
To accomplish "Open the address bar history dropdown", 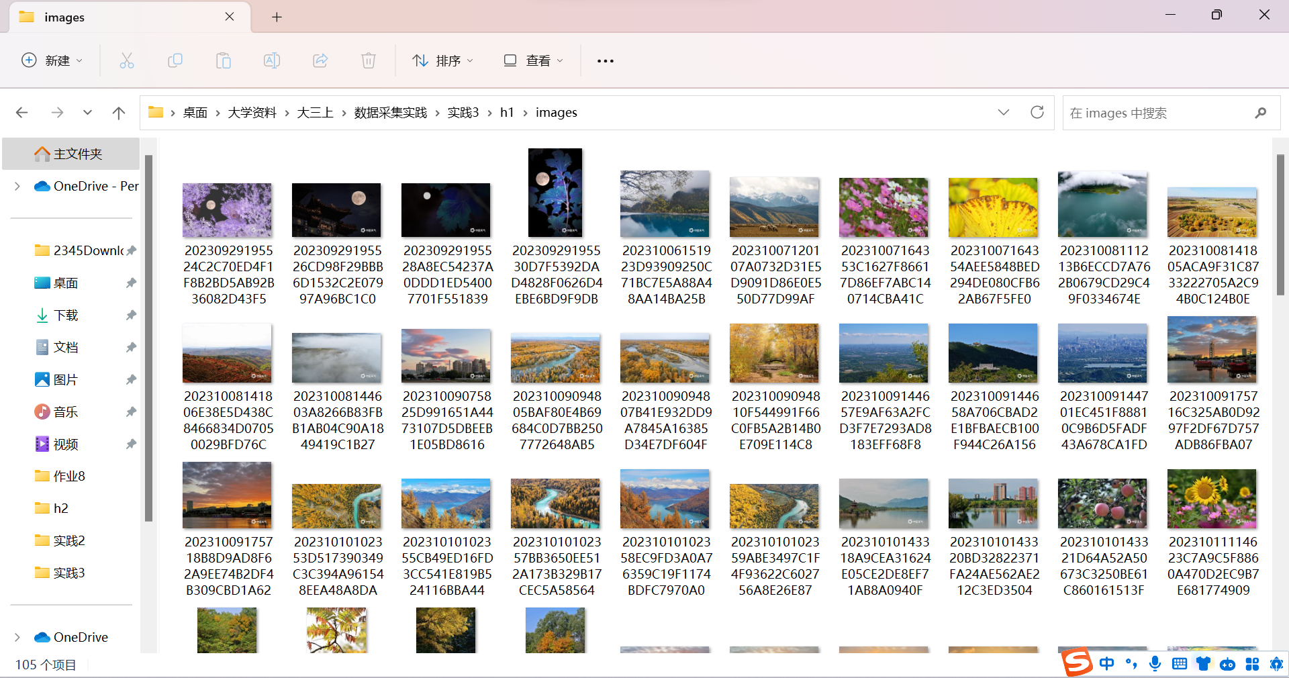I will (x=1004, y=112).
